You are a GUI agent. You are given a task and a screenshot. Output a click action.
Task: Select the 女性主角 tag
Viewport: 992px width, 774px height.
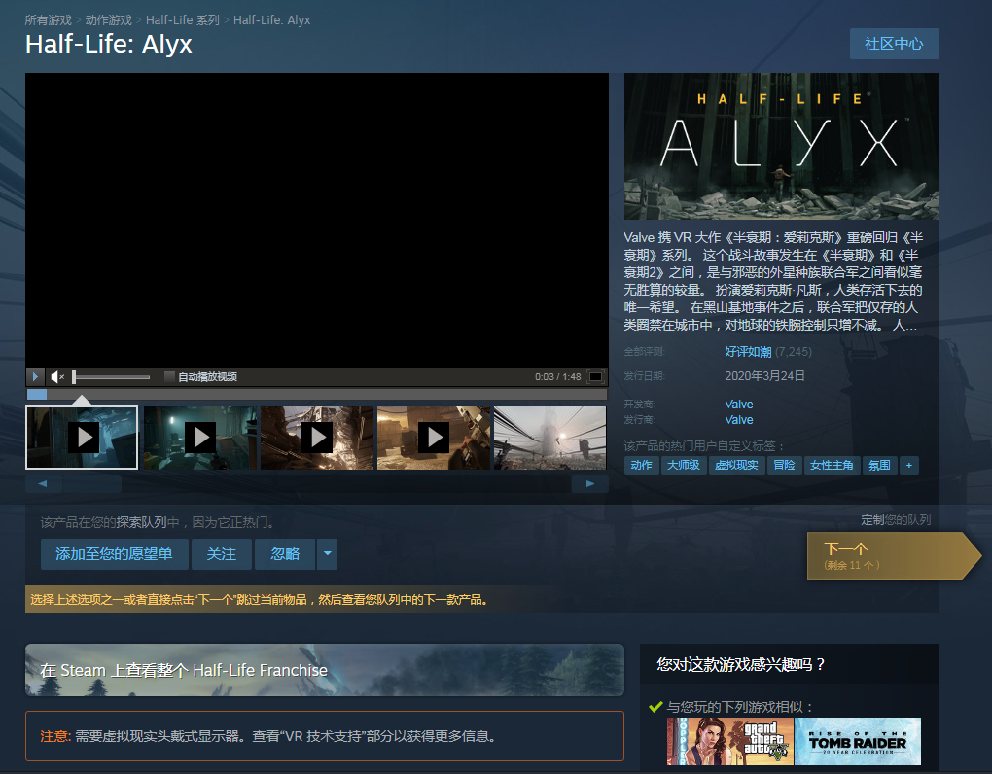click(832, 466)
